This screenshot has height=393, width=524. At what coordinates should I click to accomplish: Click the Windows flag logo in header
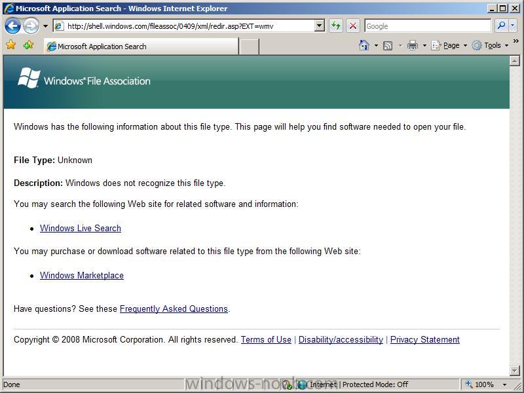29,78
